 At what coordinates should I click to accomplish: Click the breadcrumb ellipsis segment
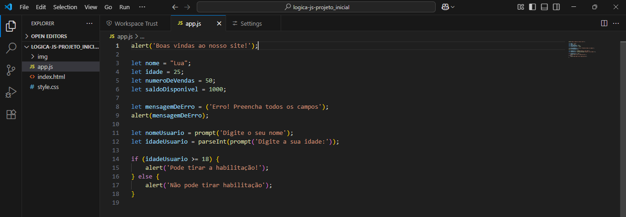[x=142, y=36]
